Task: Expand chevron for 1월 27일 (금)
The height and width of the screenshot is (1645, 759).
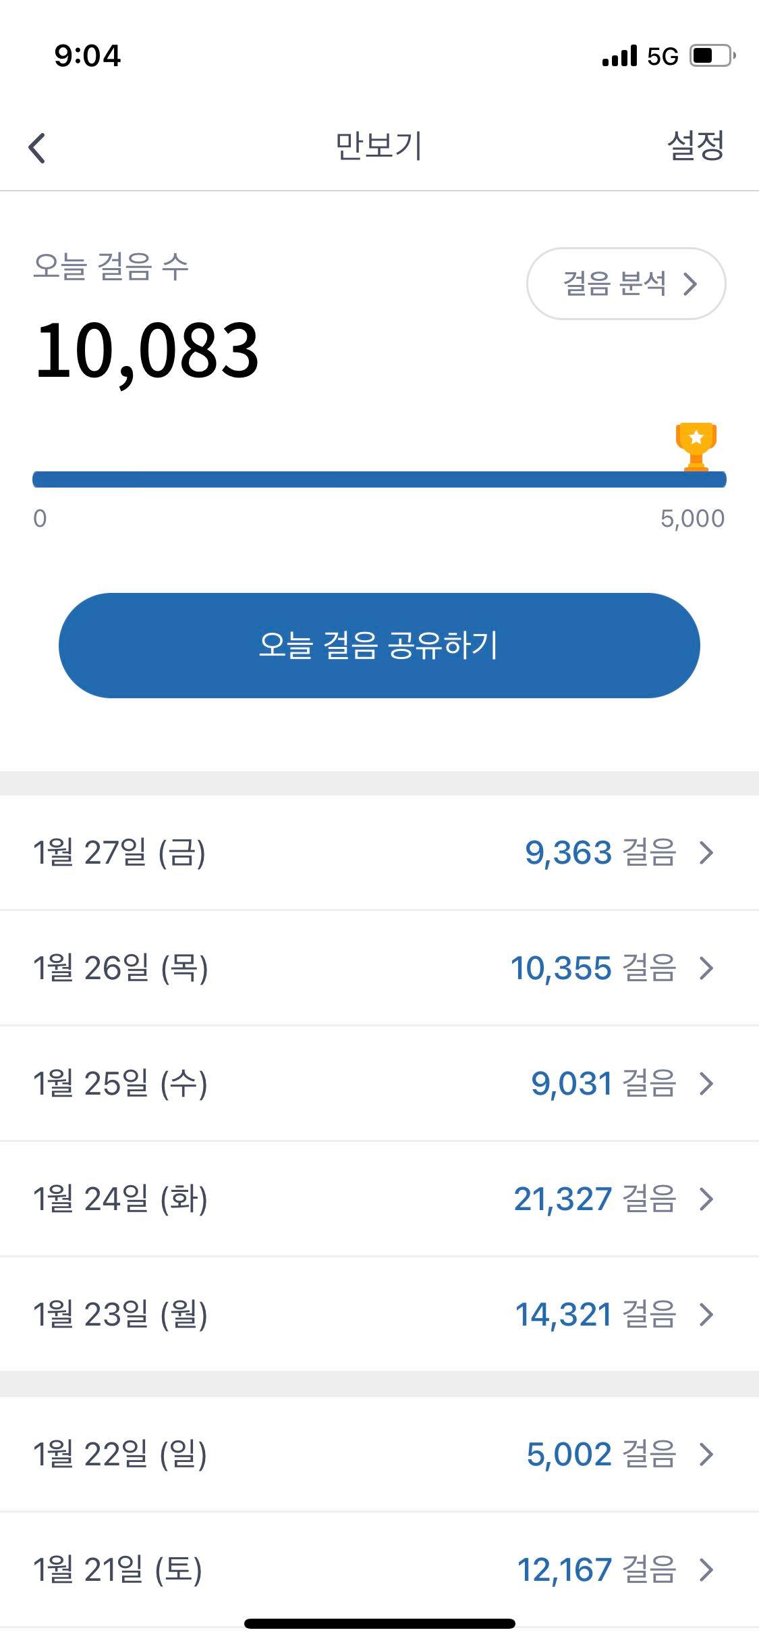Action: tap(706, 853)
